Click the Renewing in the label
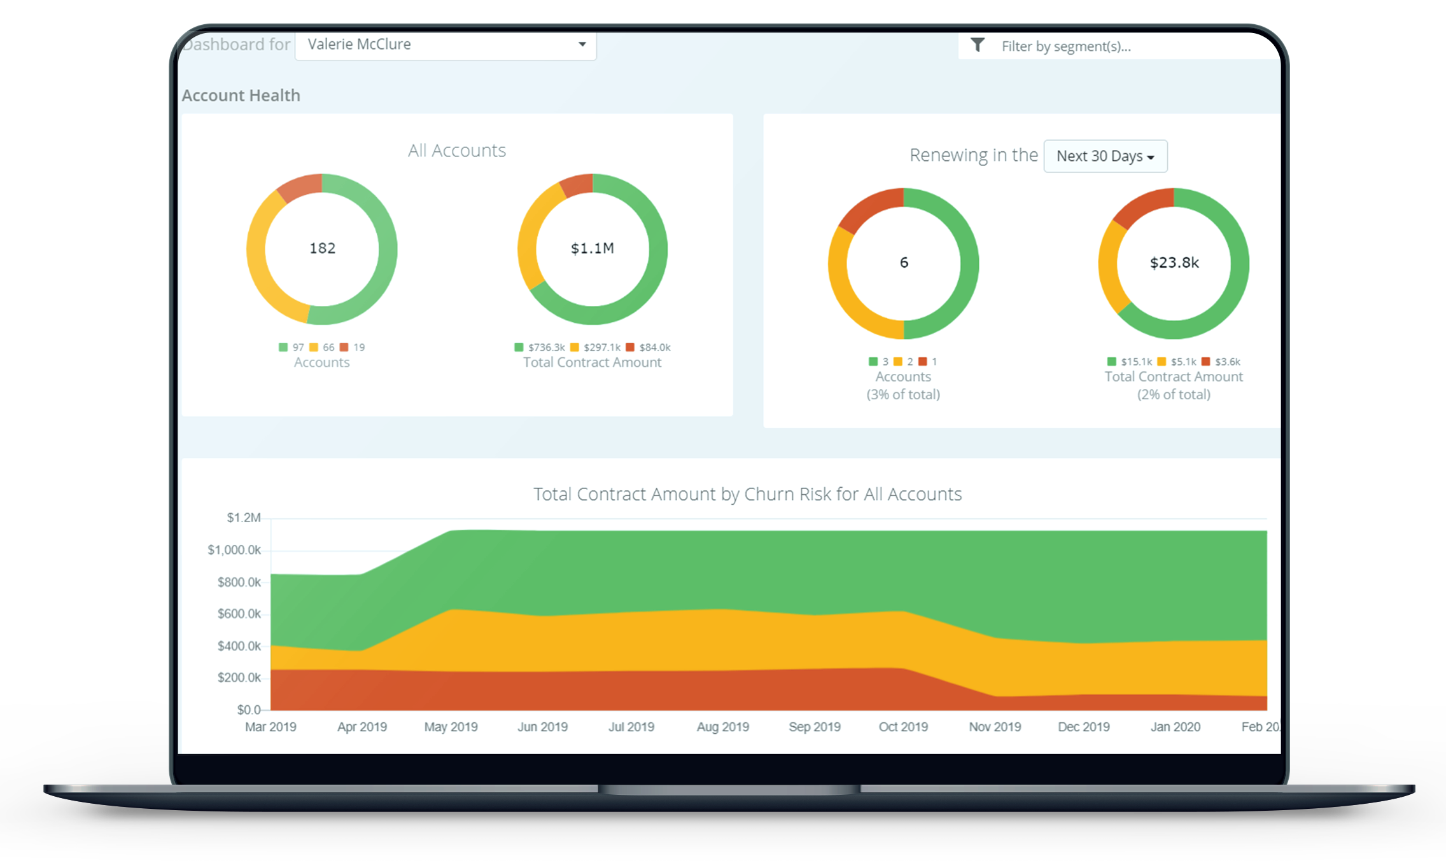 (x=974, y=155)
